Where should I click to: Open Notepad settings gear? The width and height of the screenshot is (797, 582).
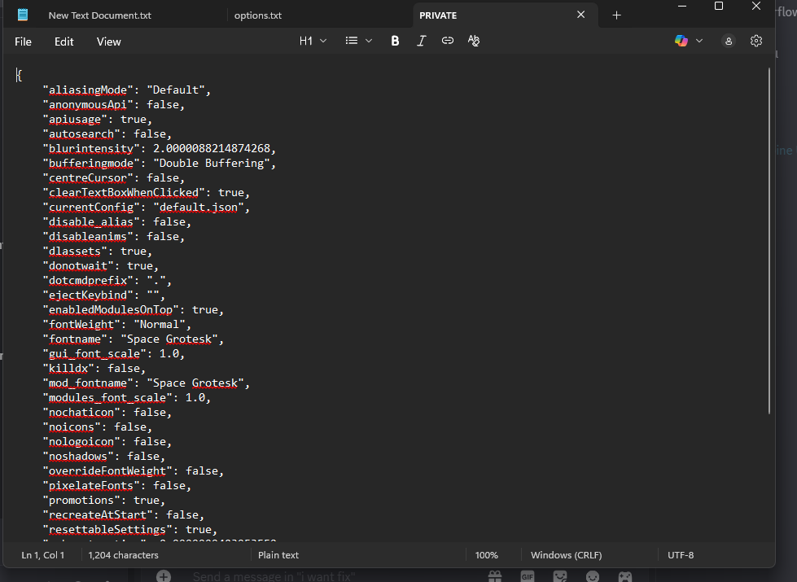pyautogui.click(x=756, y=41)
